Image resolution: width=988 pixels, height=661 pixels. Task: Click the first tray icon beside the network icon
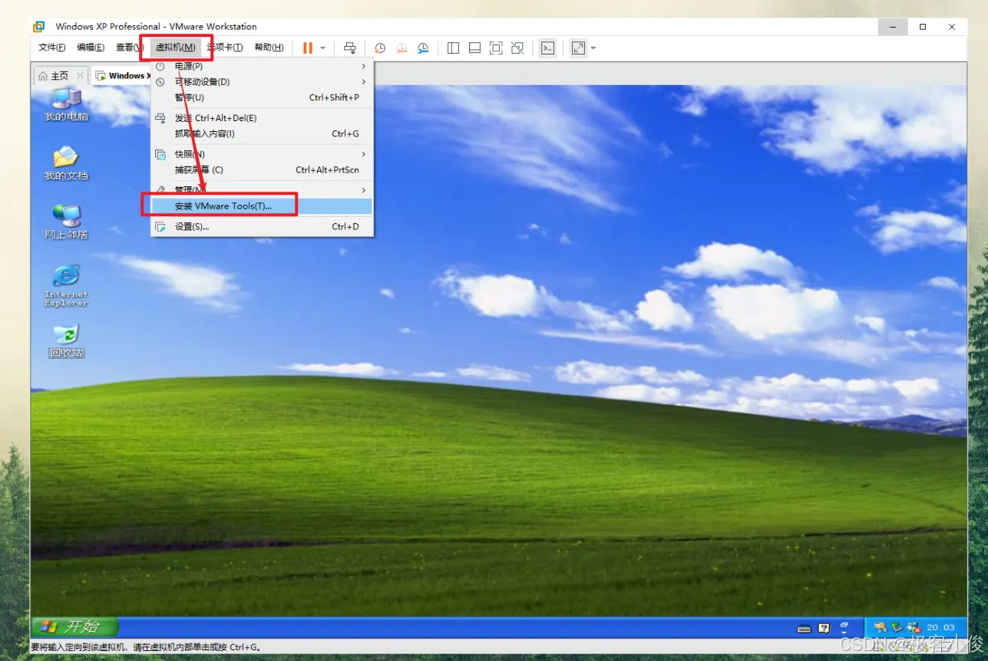880,627
